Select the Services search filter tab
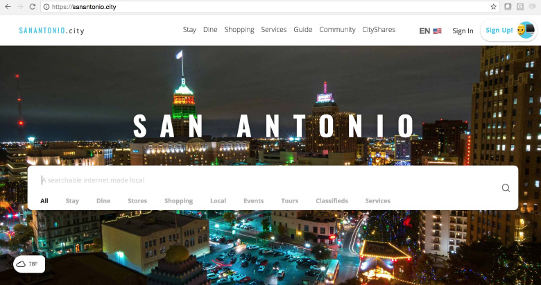This screenshot has width=541, height=285. tap(378, 201)
